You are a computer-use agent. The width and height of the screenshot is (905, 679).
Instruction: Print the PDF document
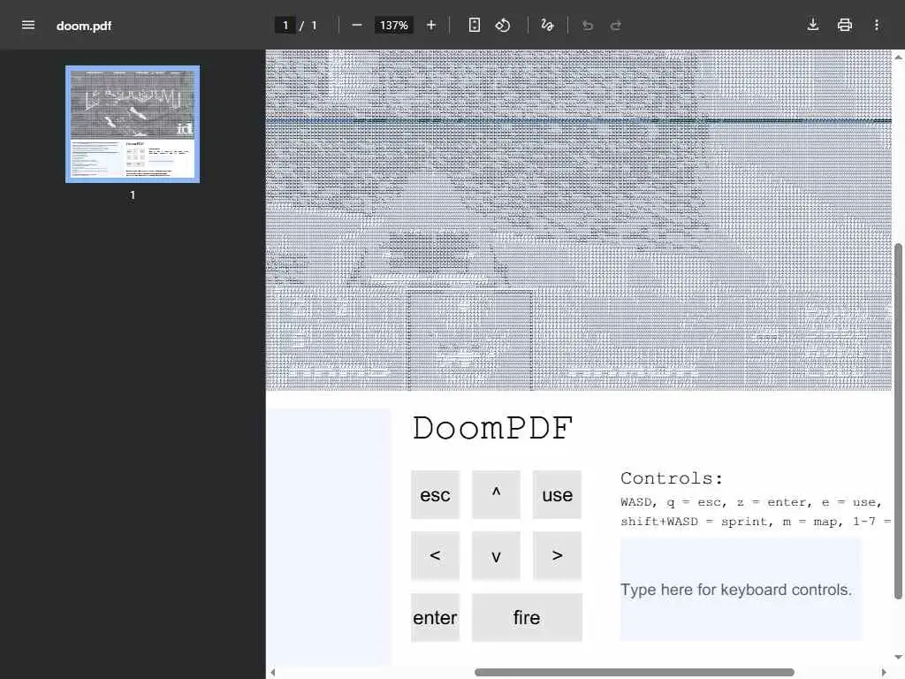click(844, 25)
